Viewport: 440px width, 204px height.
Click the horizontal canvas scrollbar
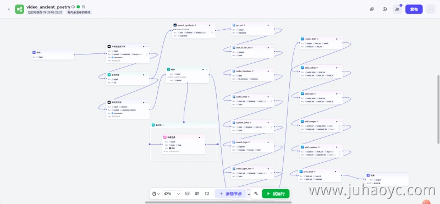click(218, 202)
